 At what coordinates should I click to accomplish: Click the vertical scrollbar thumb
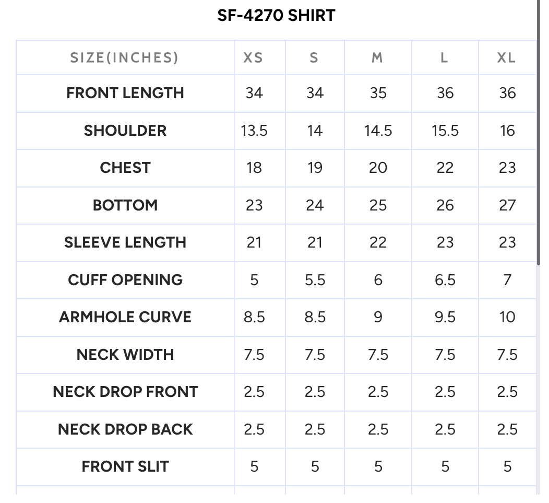pyautogui.click(x=539, y=133)
